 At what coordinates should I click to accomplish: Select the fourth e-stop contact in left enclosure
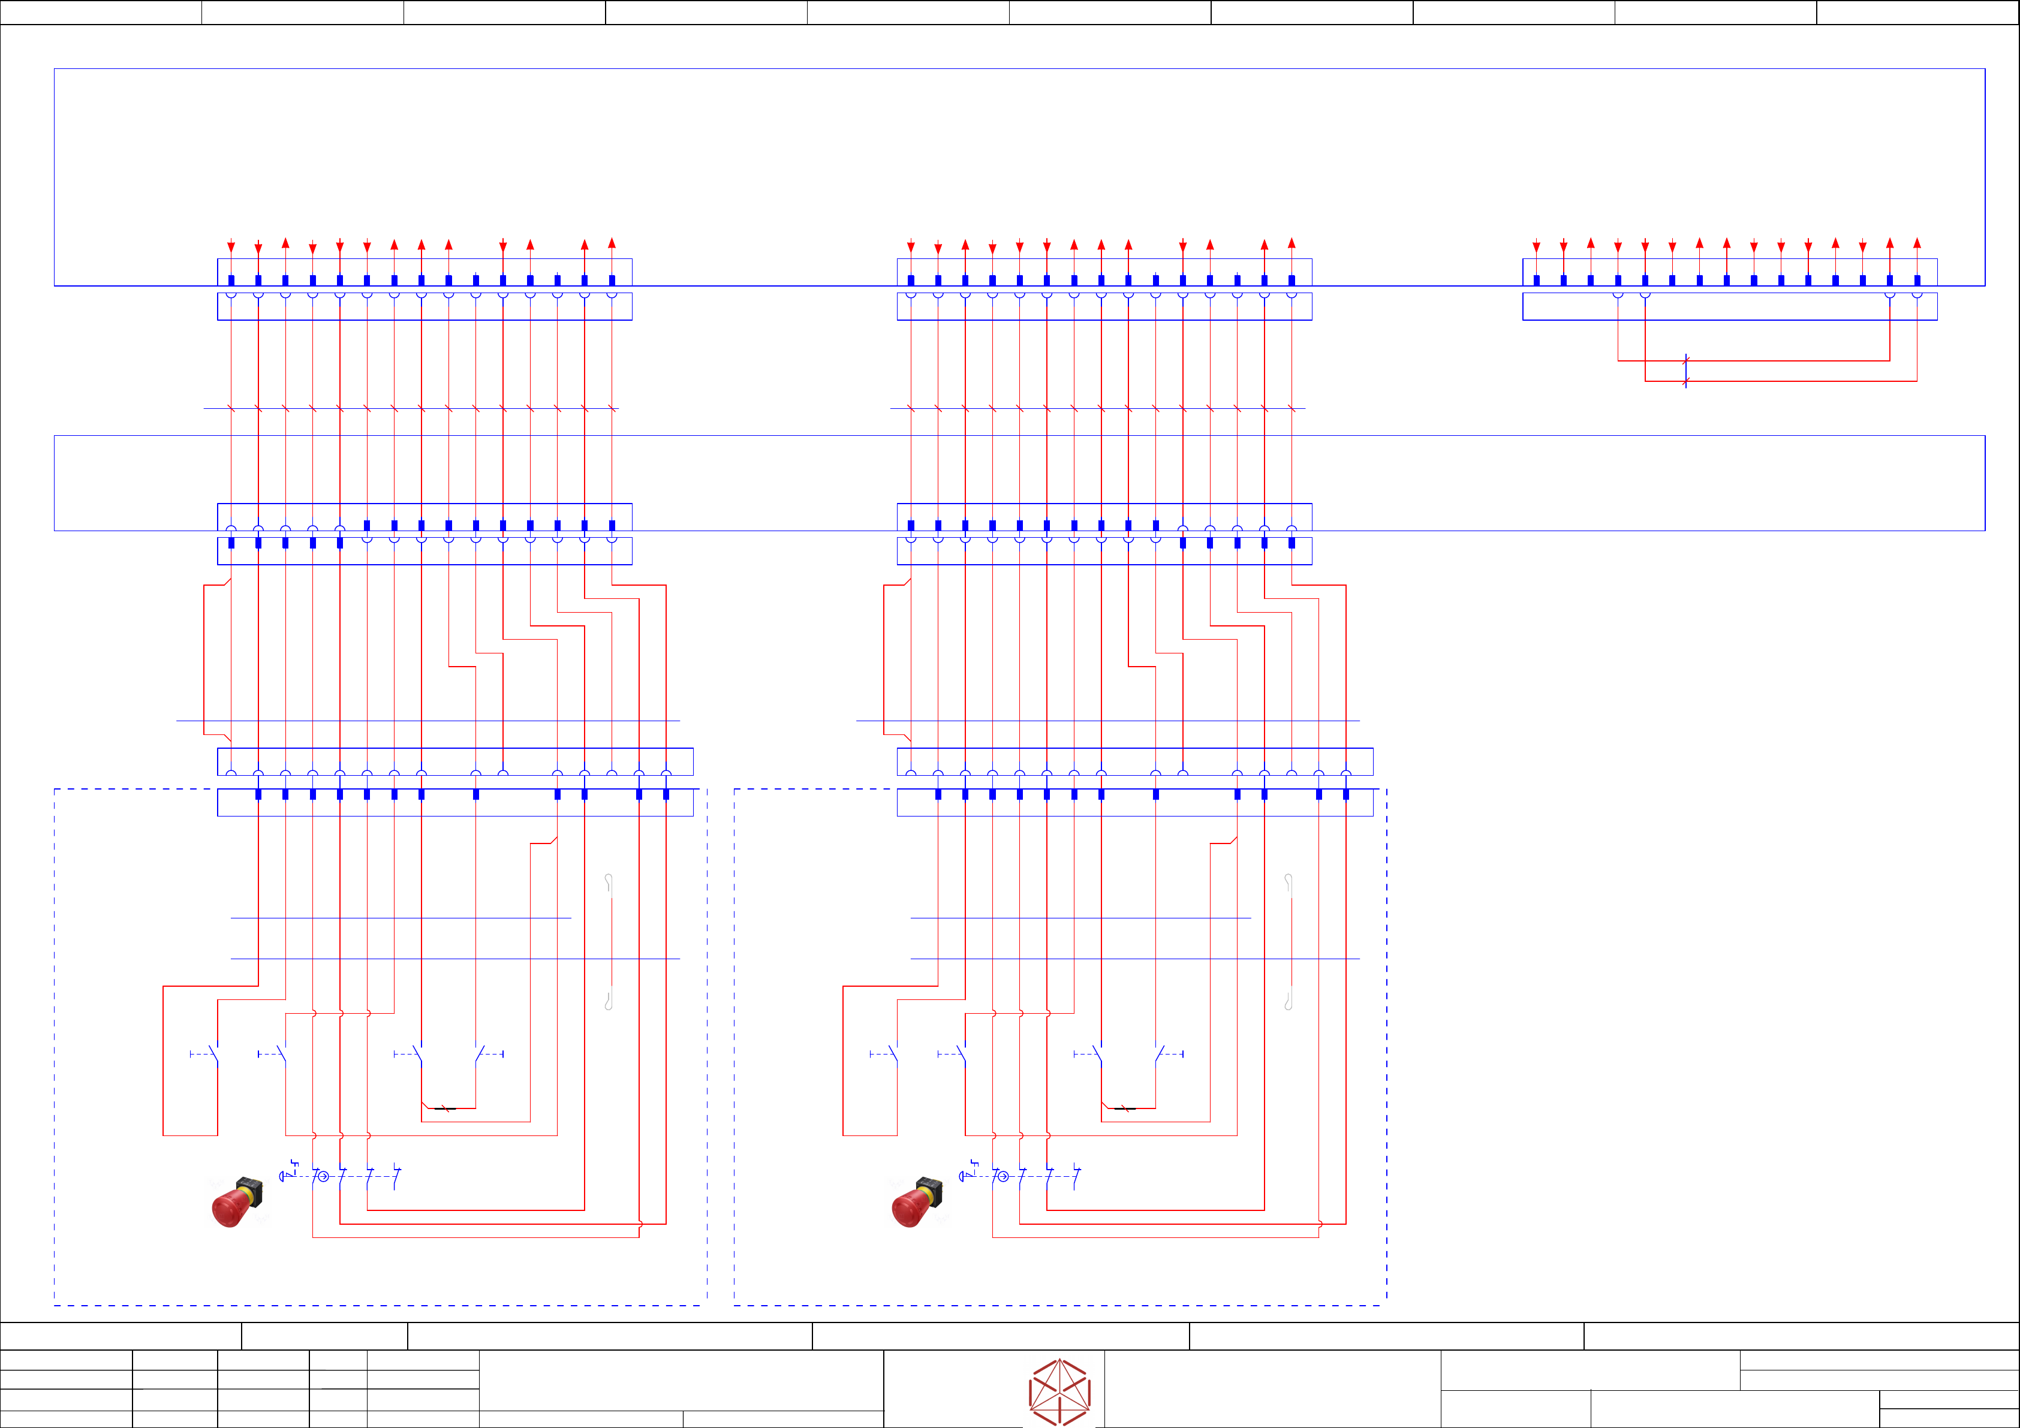pyautogui.click(x=397, y=1176)
